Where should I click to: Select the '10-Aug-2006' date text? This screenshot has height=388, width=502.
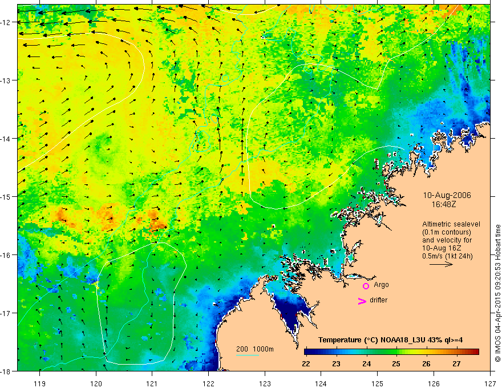pyautogui.click(x=447, y=195)
